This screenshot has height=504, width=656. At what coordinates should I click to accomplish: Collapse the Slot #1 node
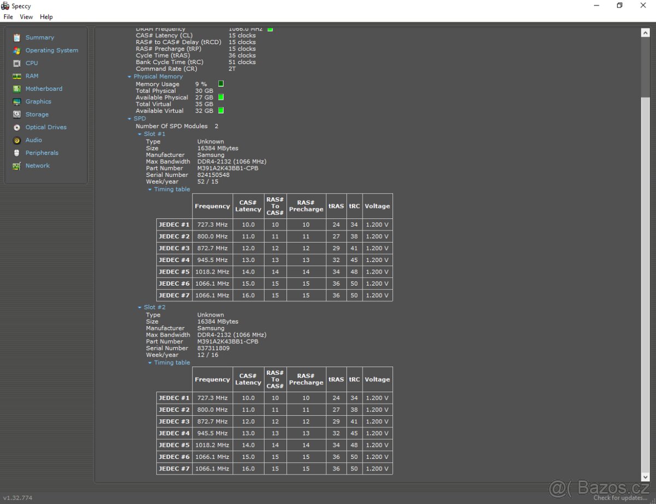139,134
